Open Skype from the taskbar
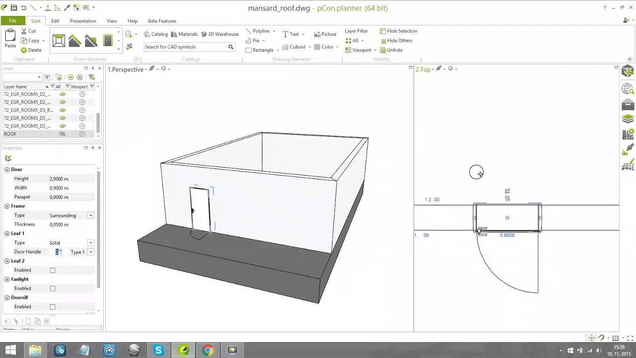636x358 pixels. [x=159, y=350]
